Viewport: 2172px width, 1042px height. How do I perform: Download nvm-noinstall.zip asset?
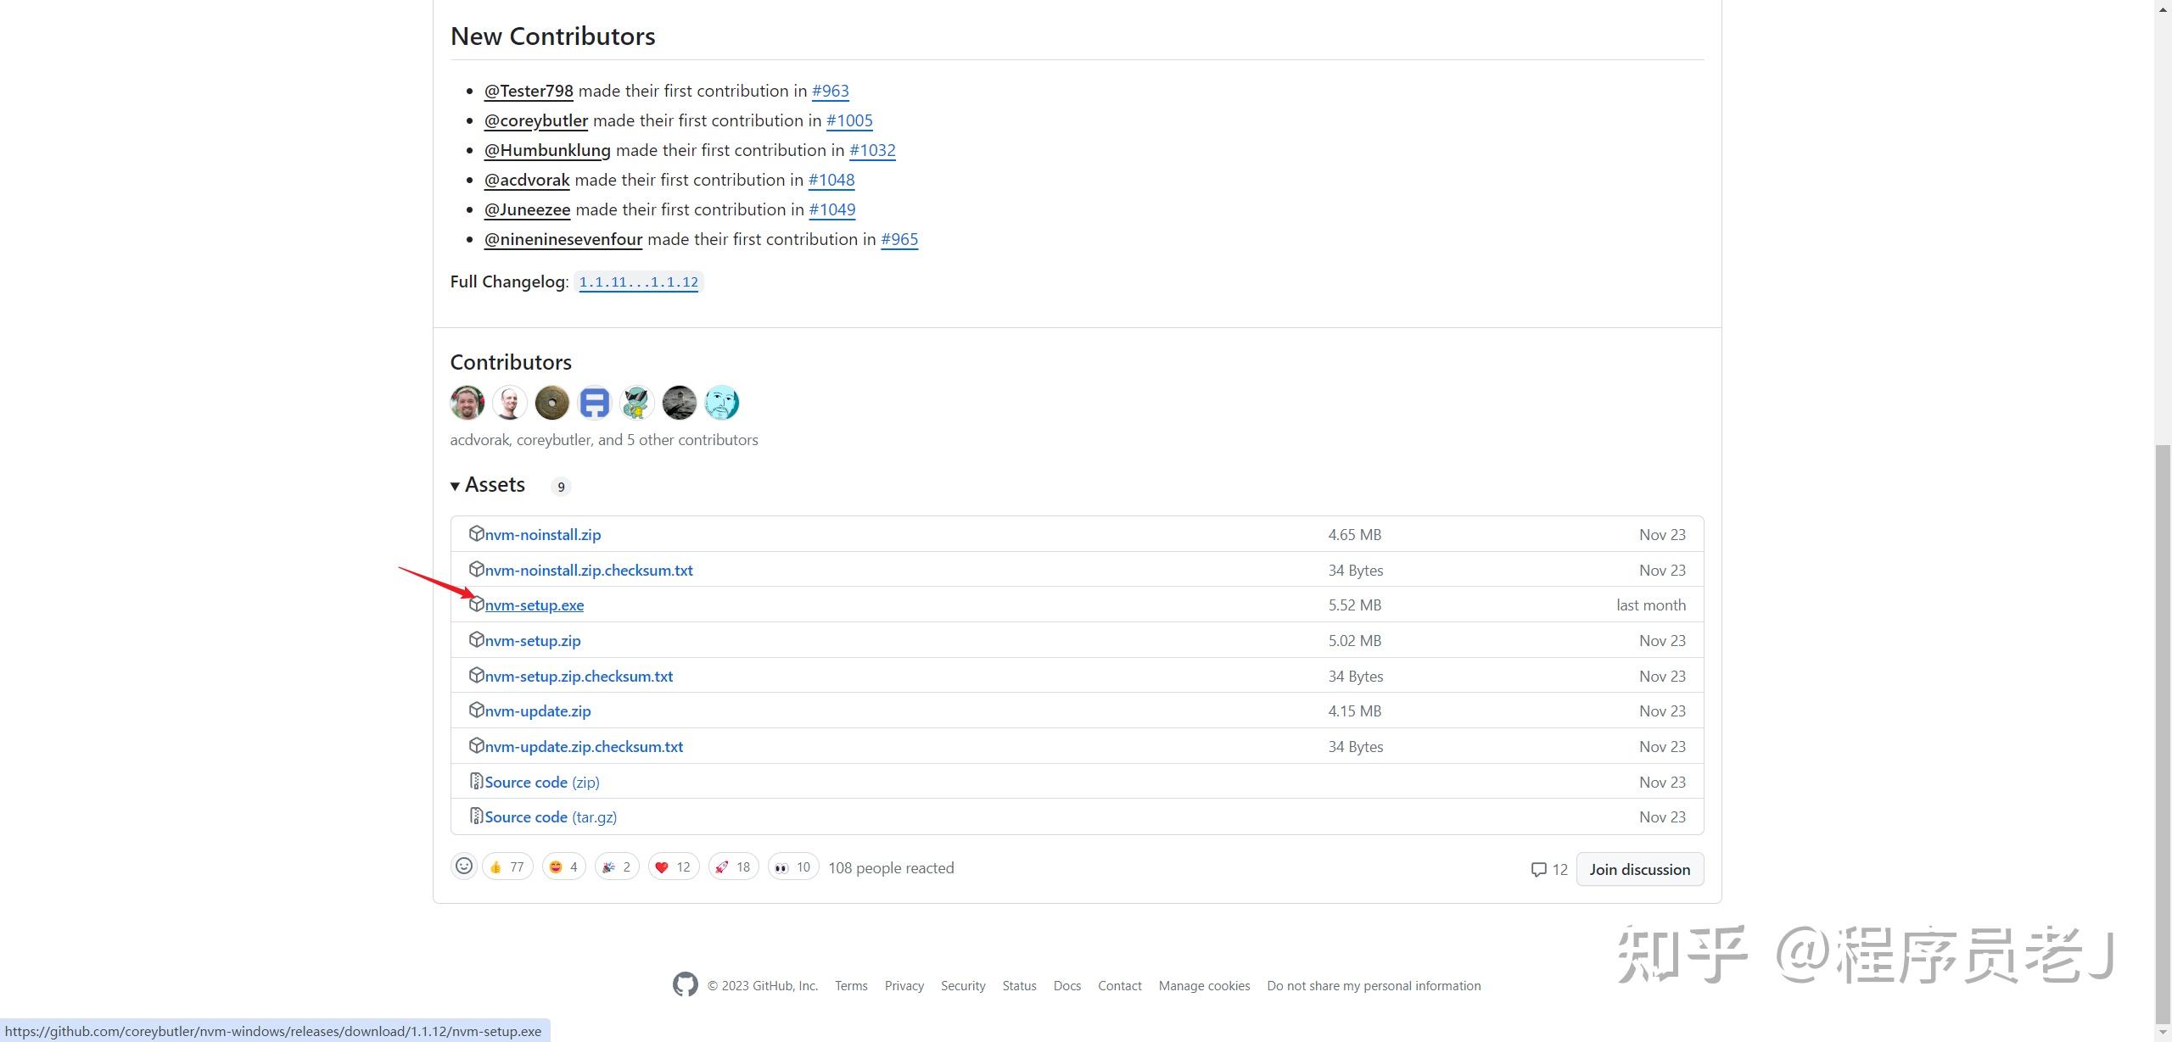[542, 535]
